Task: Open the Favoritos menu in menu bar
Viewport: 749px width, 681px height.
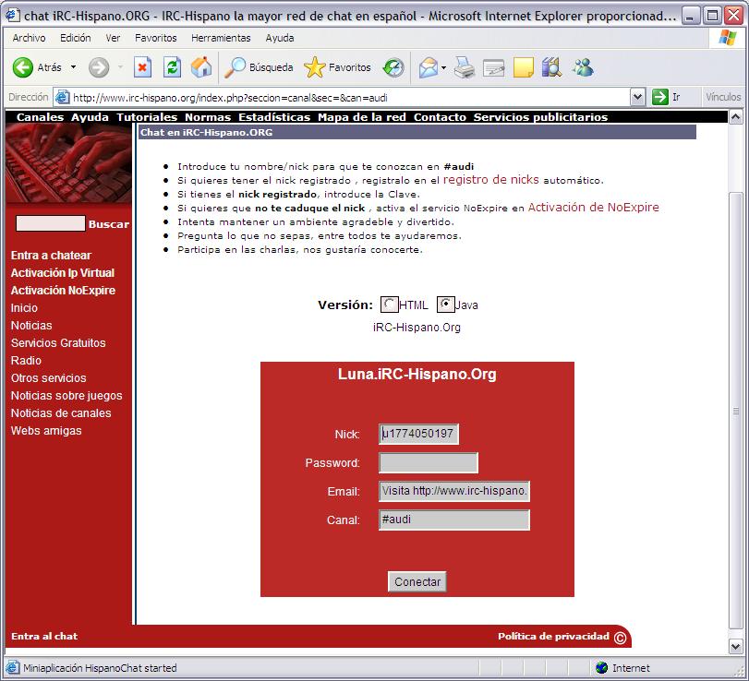Action: click(156, 38)
